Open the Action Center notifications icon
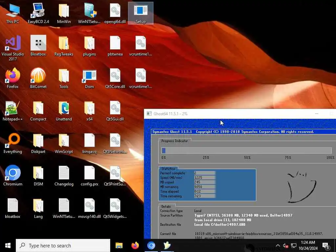The height and width of the screenshot is (252, 336). click(325, 245)
